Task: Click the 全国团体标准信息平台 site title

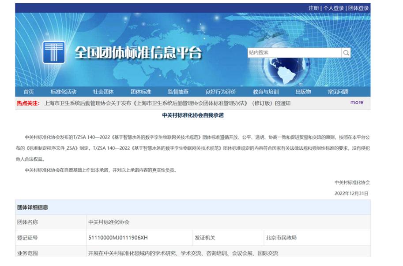Action: (138, 53)
